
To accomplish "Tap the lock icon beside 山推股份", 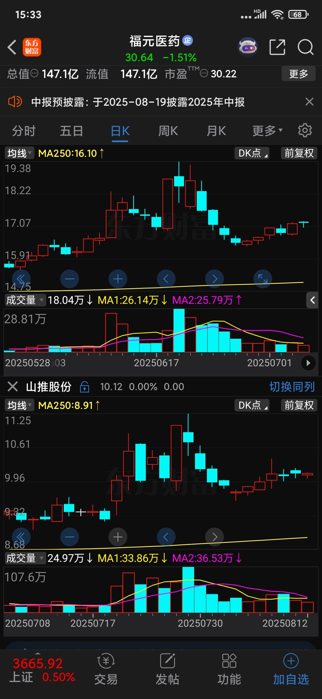I will 85,387.
